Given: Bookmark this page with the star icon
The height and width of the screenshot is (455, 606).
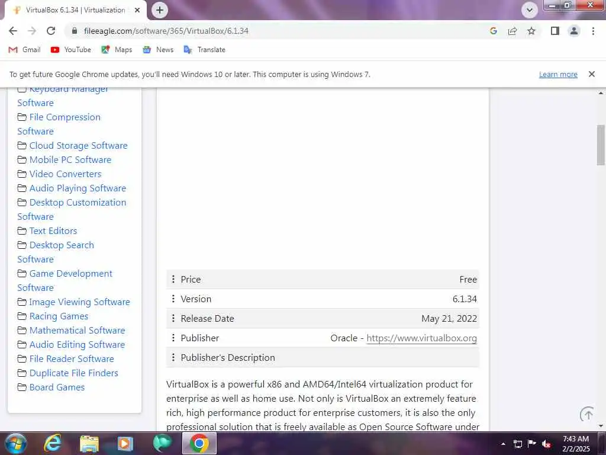Looking at the screenshot, I should coord(531,31).
